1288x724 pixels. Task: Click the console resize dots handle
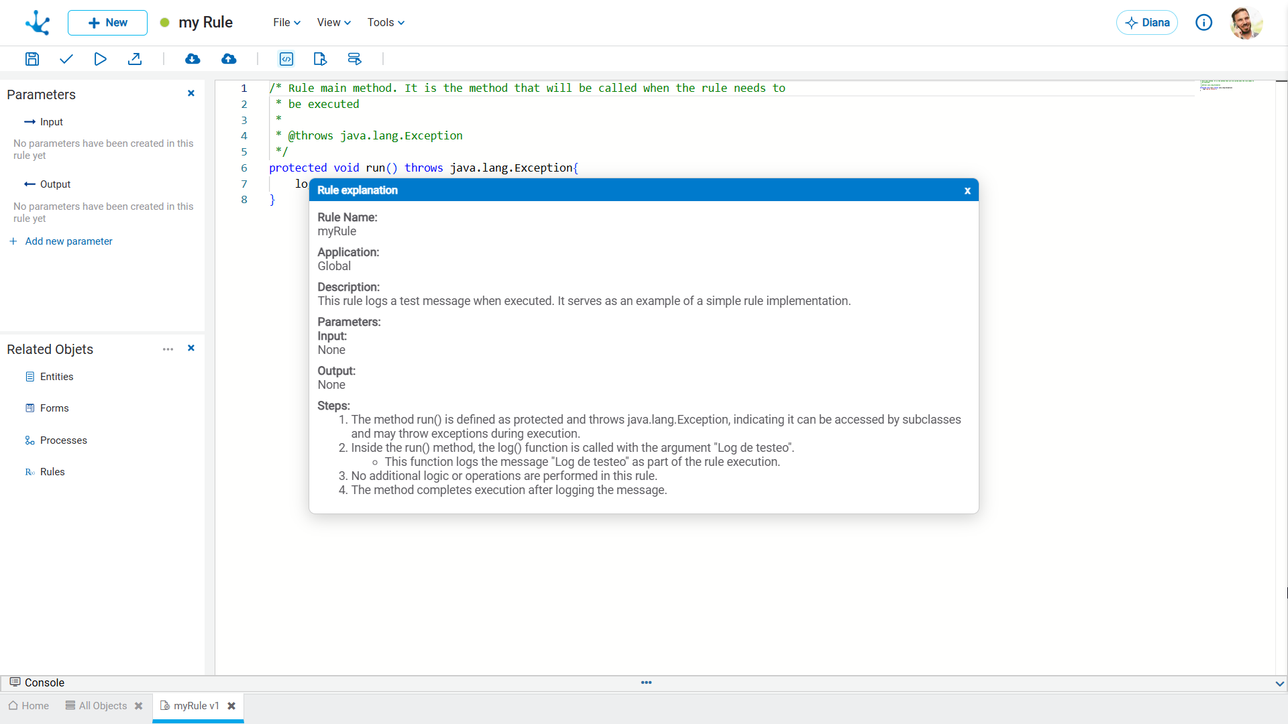click(x=646, y=682)
